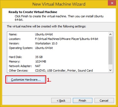Click the settings list scroll down arrow
Screen dimensions: 118x107
[x=110, y=70]
